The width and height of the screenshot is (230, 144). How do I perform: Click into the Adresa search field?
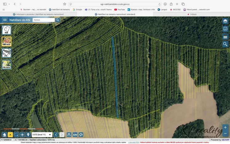43,20
